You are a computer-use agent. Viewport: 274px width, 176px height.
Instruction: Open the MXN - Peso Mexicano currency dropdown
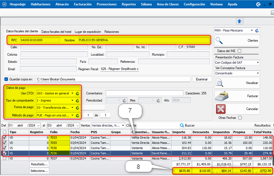(x=252, y=31)
